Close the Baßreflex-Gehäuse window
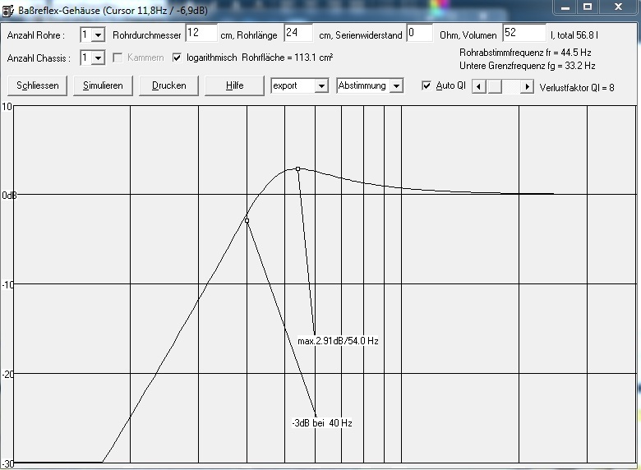641x470 pixels. click(x=618, y=7)
